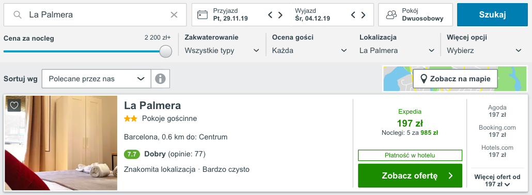This screenshot has height=195, width=532.
Task: Click Zobacz na mapie map button
Action: [456, 79]
